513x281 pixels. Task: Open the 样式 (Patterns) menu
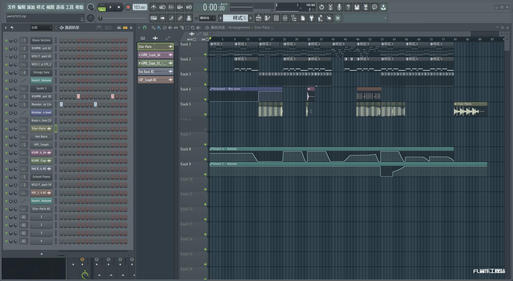coord(41,7)
